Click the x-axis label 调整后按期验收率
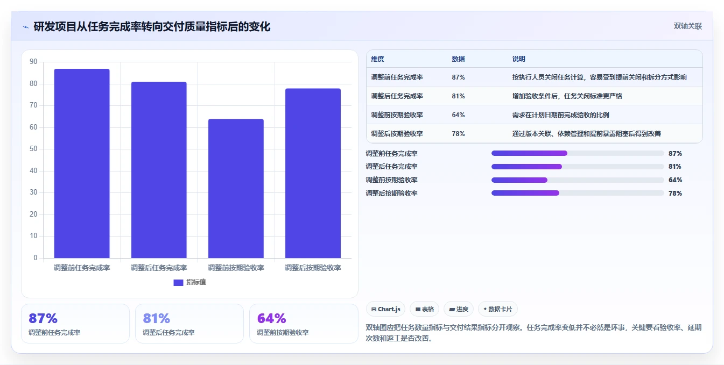 (313, 268)
